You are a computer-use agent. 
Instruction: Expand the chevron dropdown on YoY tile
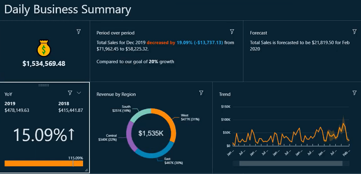(79, 93)
